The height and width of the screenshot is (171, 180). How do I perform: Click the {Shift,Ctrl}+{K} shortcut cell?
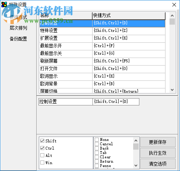tap(129, 38)
